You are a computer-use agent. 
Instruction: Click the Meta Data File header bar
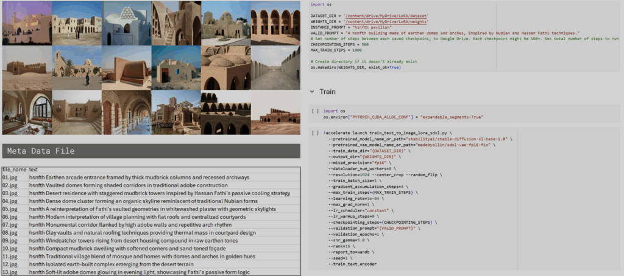click(151, 151)
